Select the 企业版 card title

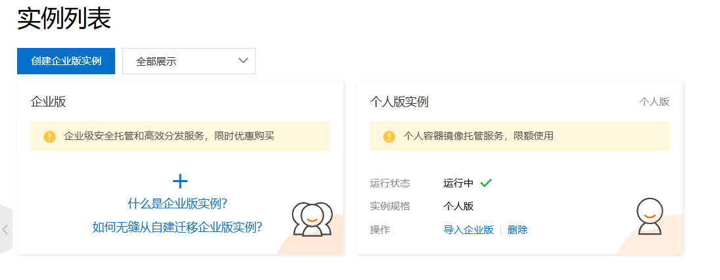(48, 102)
